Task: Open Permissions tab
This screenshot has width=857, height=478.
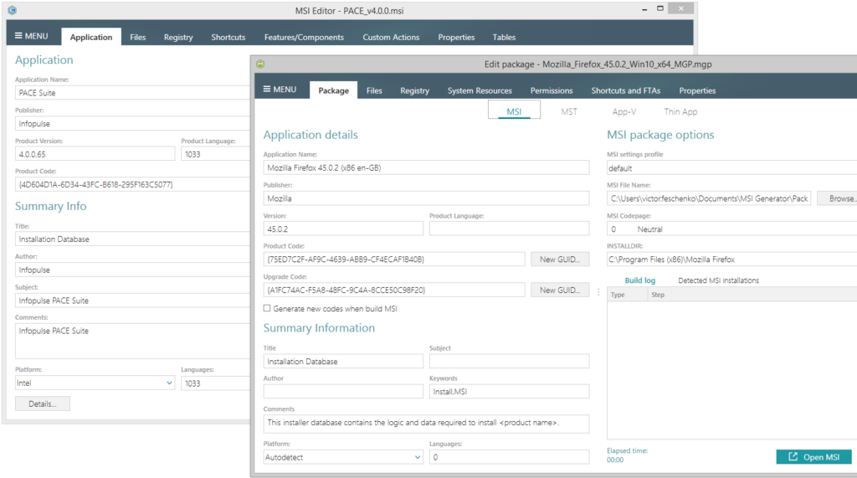Action: point(551,90)
